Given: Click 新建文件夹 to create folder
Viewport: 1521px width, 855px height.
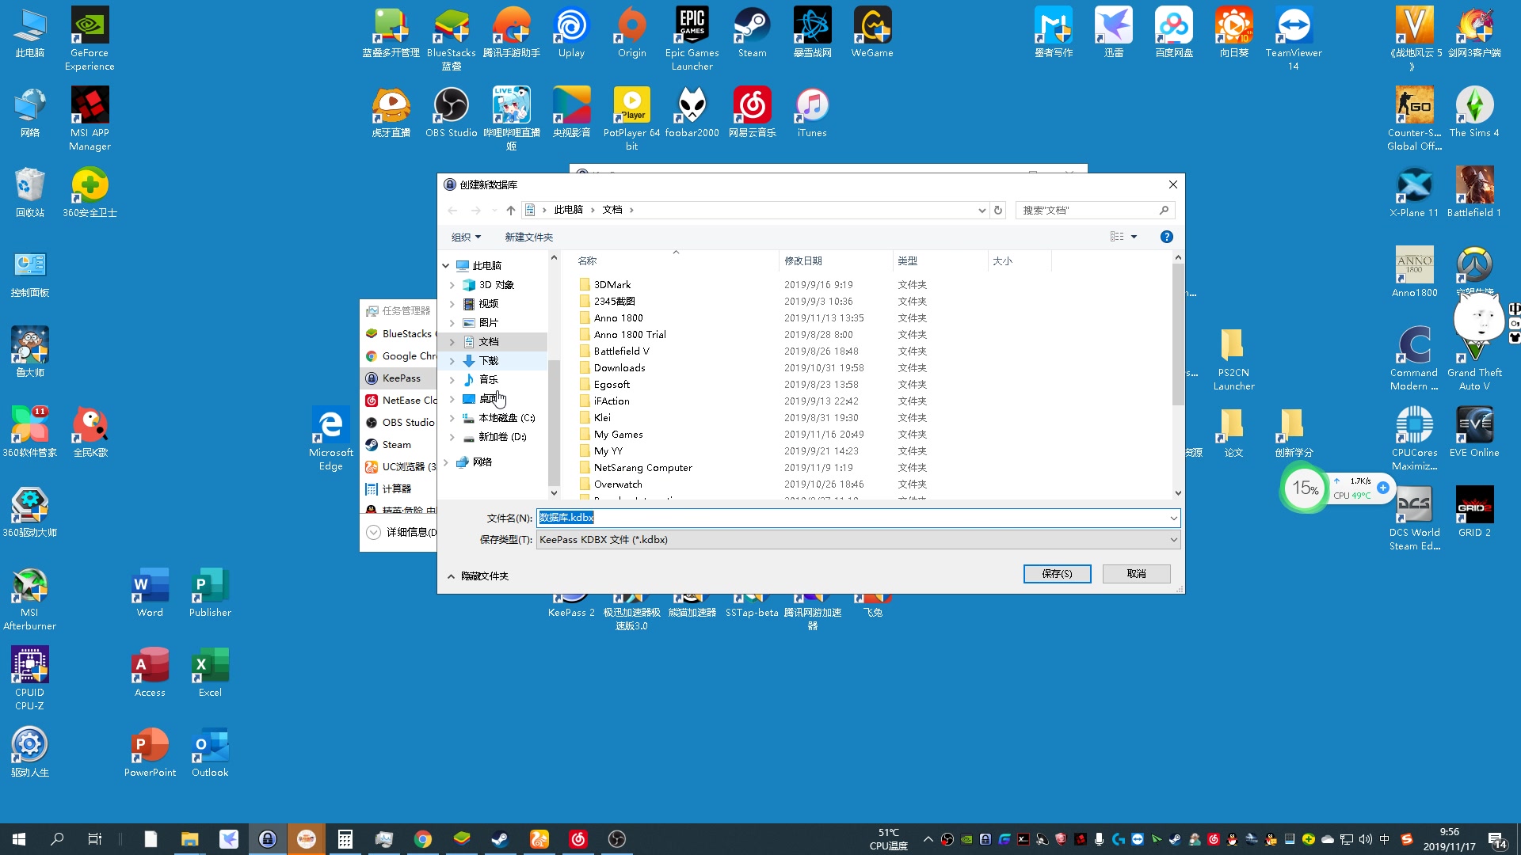Looking at the screenshot, I should (528, 236).
